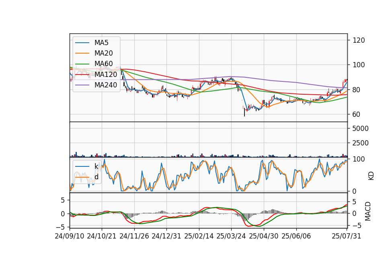Click the 24/11/26 date label

[134, 236]
